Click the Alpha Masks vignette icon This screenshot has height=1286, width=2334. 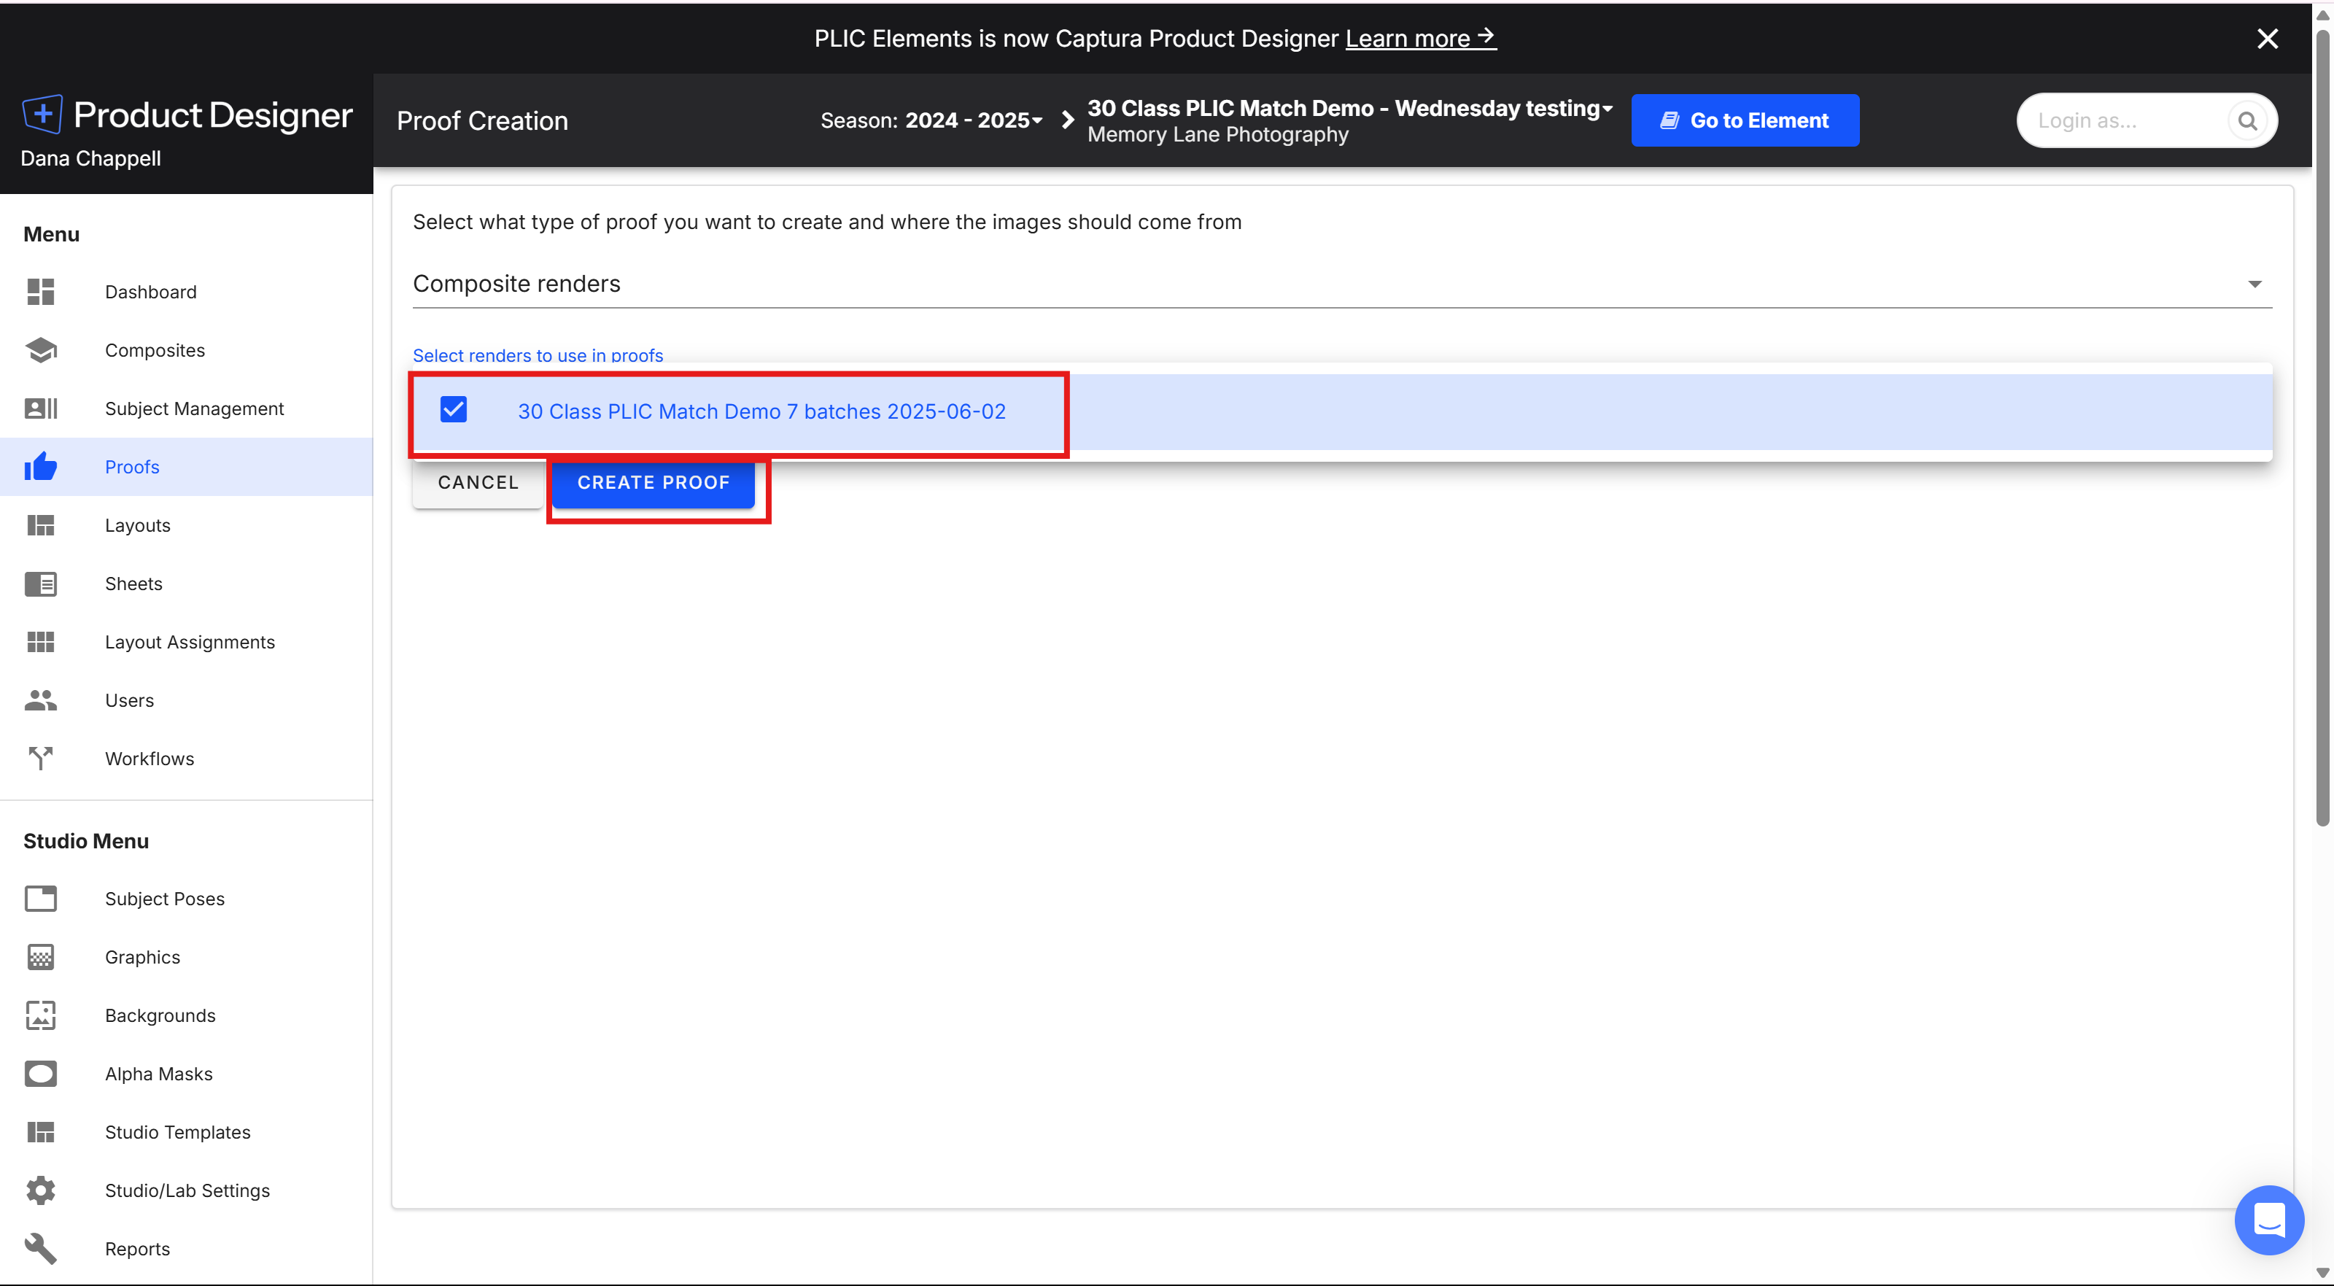(41, 1074)
